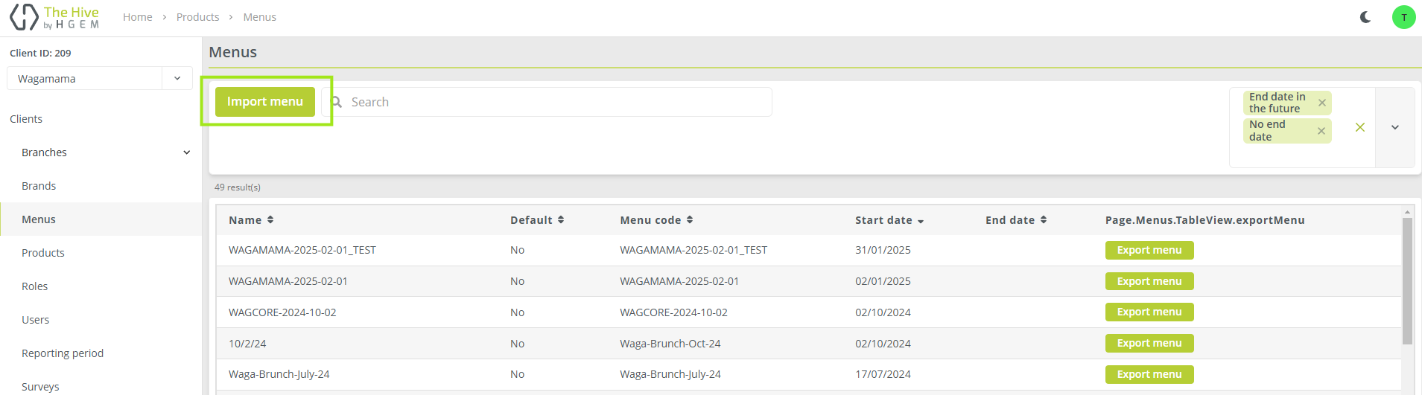Toggle dark mode moon icon

pyautogui.click(x=1365, y=17)
